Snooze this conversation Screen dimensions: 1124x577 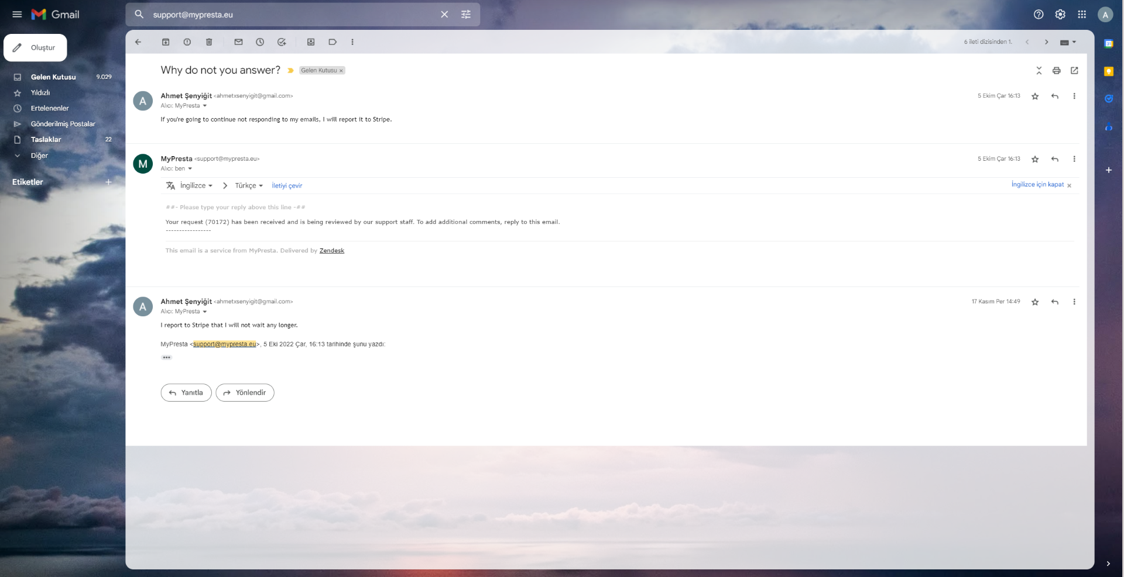pos(260,42)
